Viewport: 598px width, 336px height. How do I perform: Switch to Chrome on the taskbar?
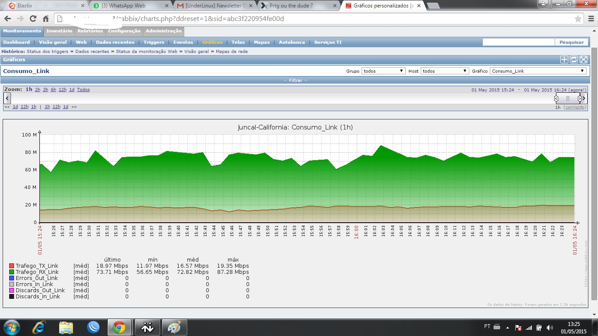pyautogui.click(x=119, y=327)
